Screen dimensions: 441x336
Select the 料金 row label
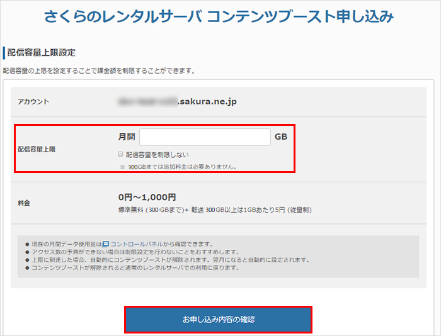[25, 203]
